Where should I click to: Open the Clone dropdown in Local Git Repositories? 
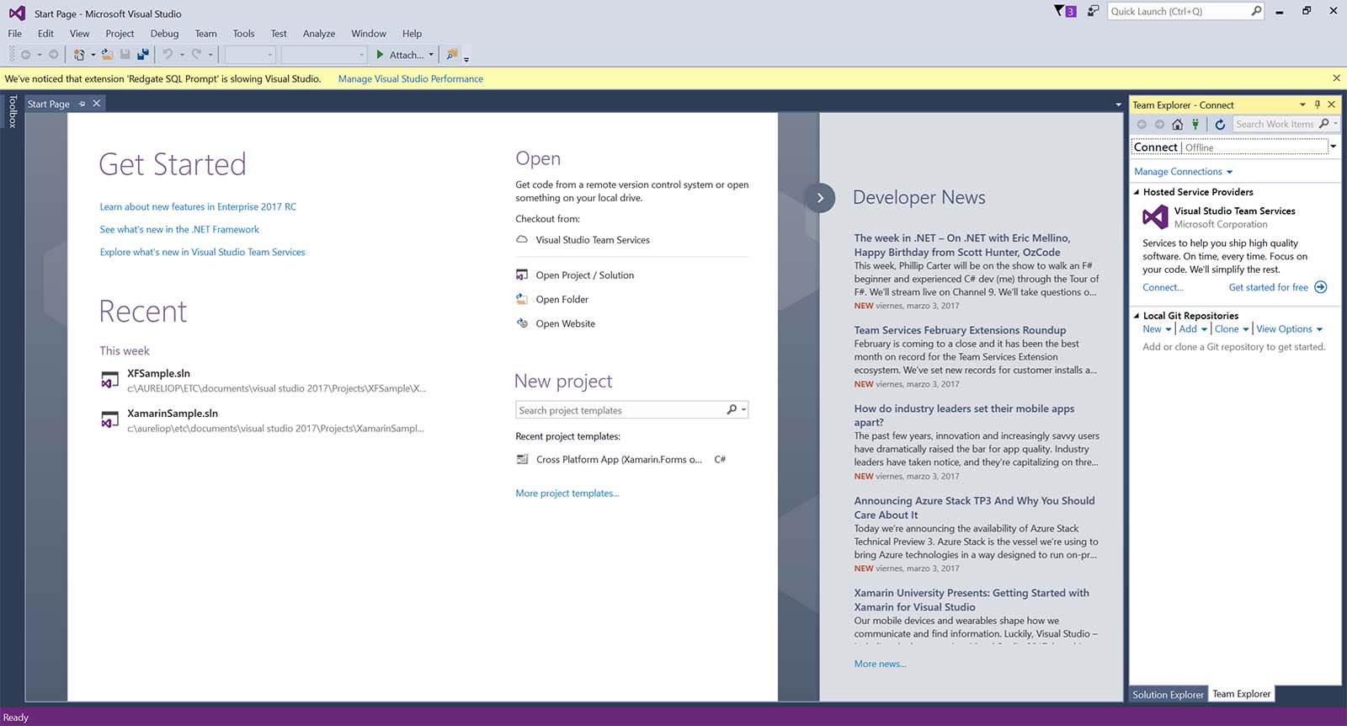[1232, 329]
